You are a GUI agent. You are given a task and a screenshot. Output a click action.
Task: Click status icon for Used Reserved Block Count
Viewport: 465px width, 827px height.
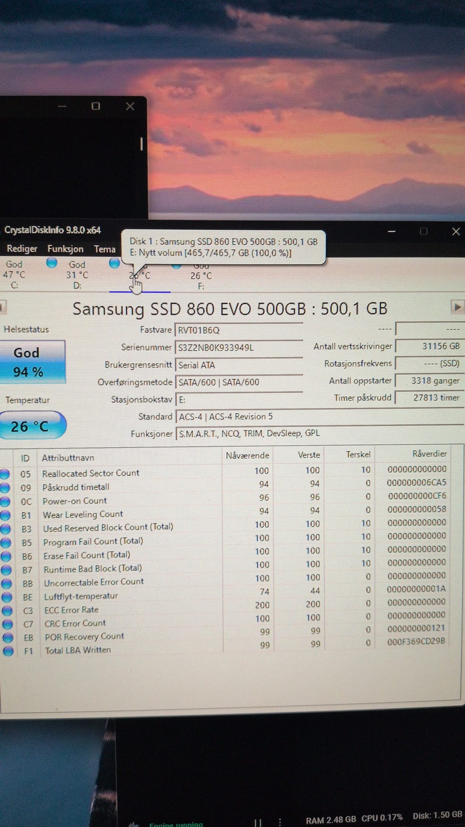click(6, 529)
